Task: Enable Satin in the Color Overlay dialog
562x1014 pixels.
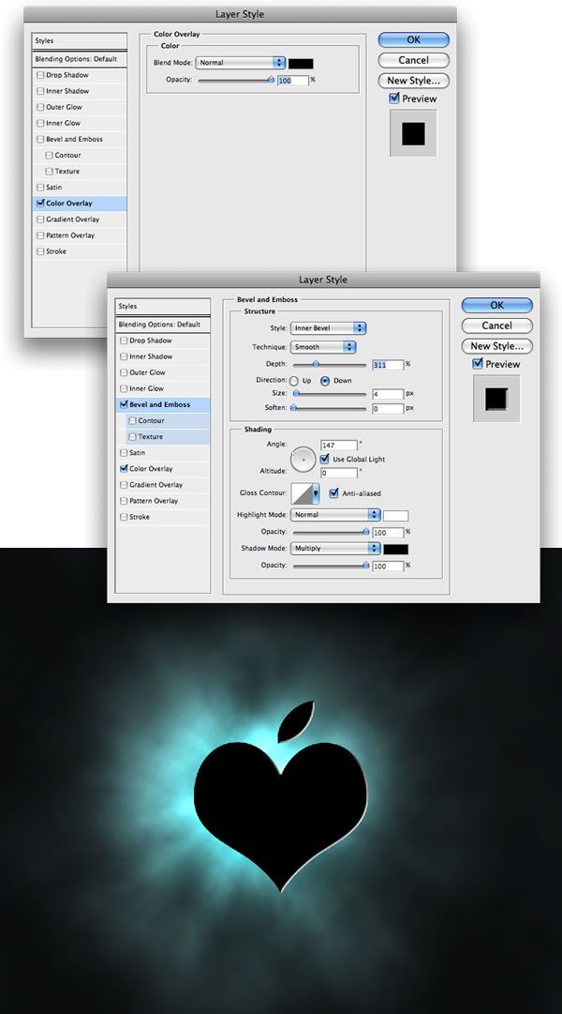Action: 40,187
